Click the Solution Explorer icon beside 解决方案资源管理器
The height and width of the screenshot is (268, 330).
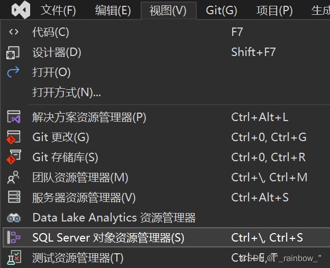pos(13,117)
